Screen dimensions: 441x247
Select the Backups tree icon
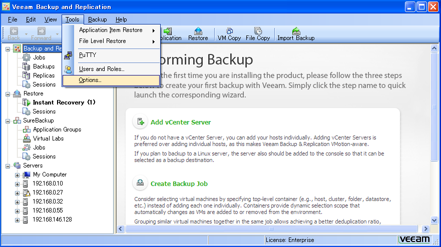point(27,66)
